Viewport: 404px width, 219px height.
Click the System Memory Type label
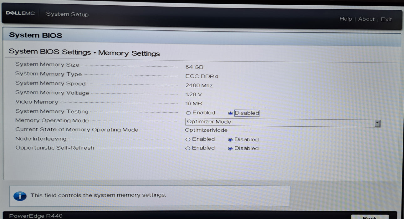coord(49,74)
